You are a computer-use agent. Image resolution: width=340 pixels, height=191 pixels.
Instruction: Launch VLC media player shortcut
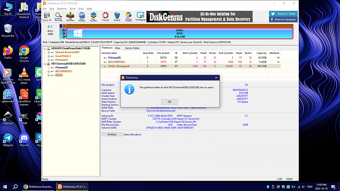pyautogui.click(x=24, y=76)
